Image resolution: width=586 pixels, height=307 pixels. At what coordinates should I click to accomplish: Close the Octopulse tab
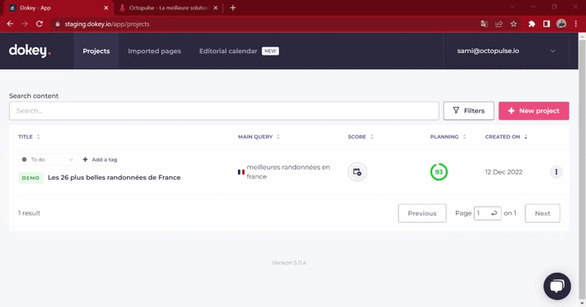(215, 8)
